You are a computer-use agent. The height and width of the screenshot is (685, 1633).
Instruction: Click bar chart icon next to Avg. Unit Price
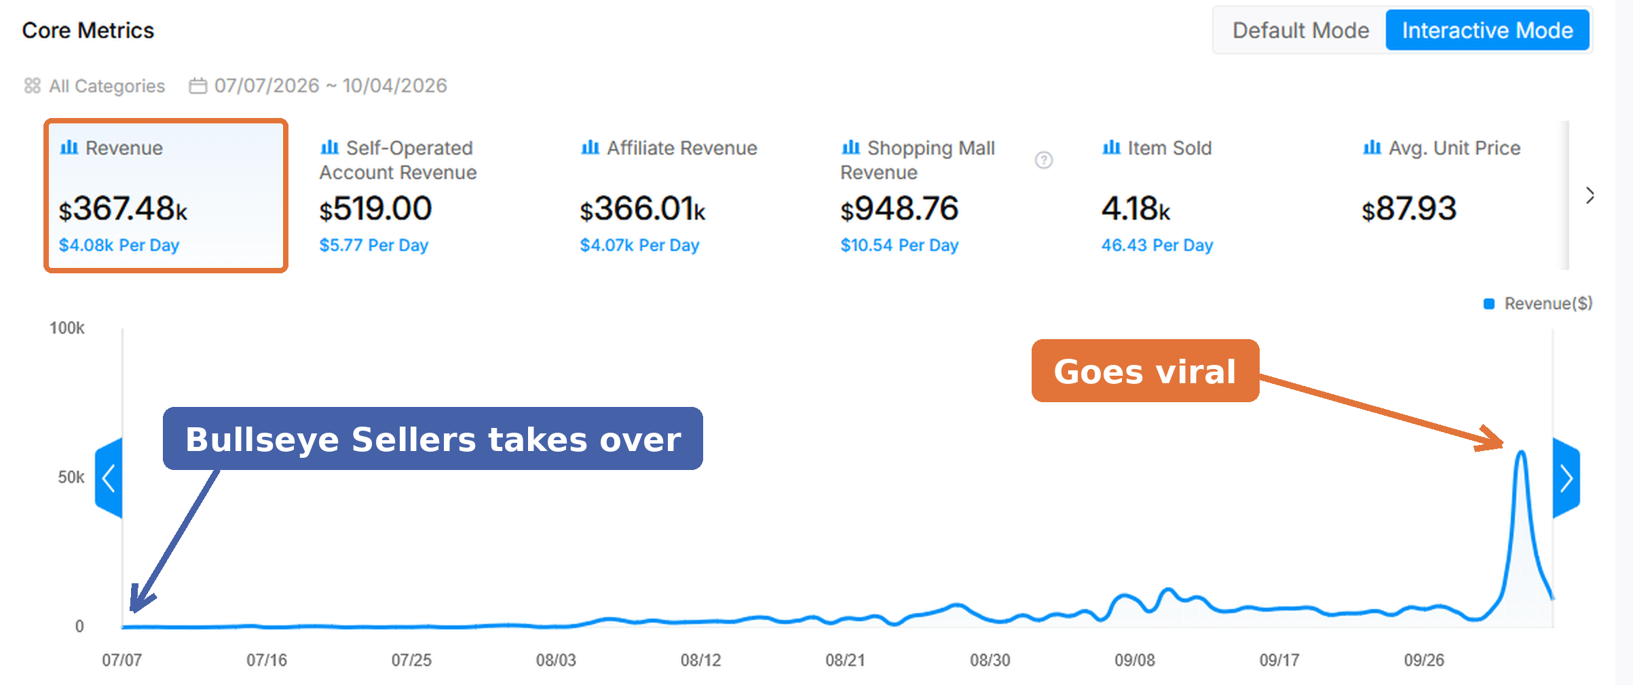[x=1372, y=147]
